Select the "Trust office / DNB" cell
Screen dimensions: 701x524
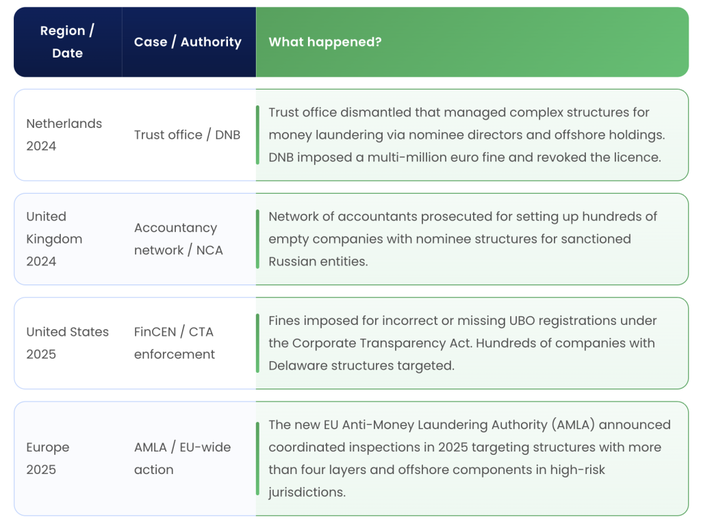187,135
